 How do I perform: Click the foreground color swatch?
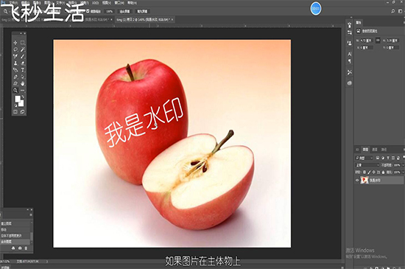pos(18,99)
